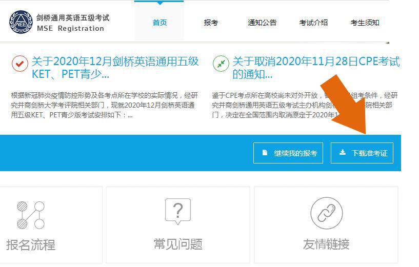Open the 关于2020年12月剑桥英语通用五级 notice

click(x=115, y=68)
